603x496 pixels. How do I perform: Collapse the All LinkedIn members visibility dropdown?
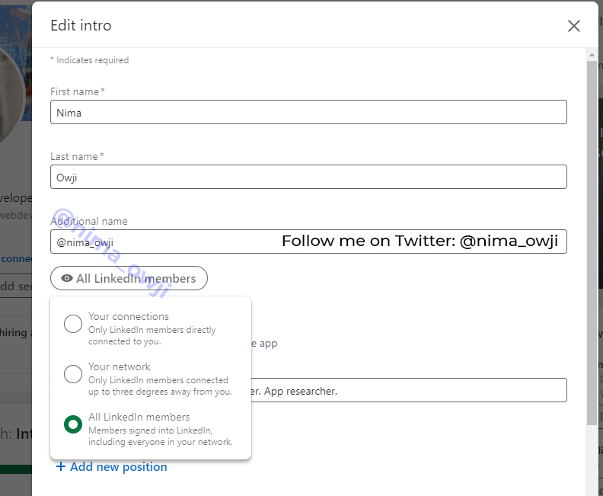(x=129, y=279)
